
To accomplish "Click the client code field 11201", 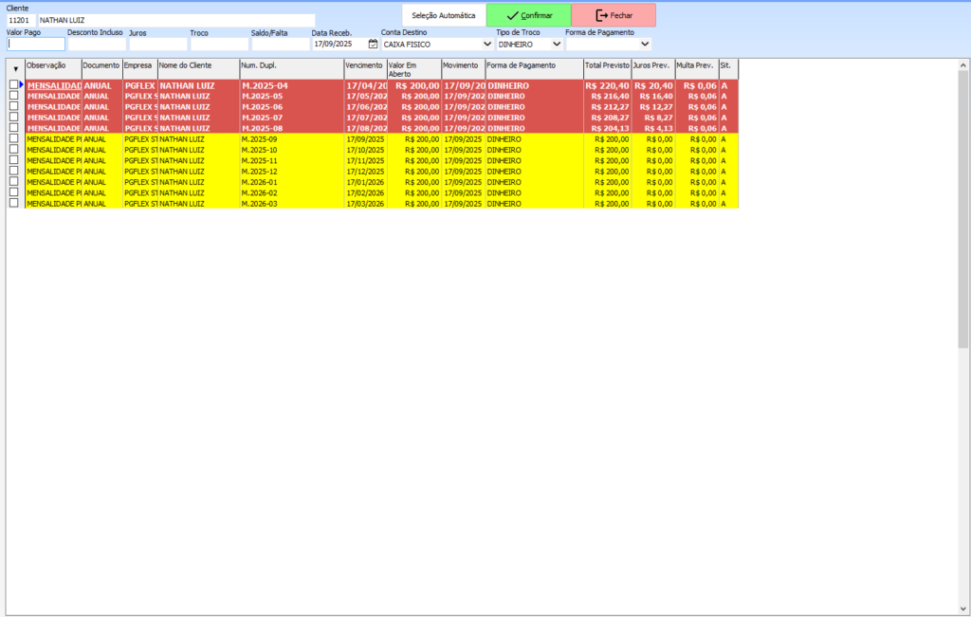I will pos(21,21).
